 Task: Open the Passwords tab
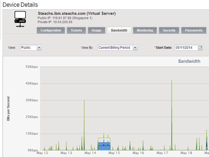tap(194, 30)
